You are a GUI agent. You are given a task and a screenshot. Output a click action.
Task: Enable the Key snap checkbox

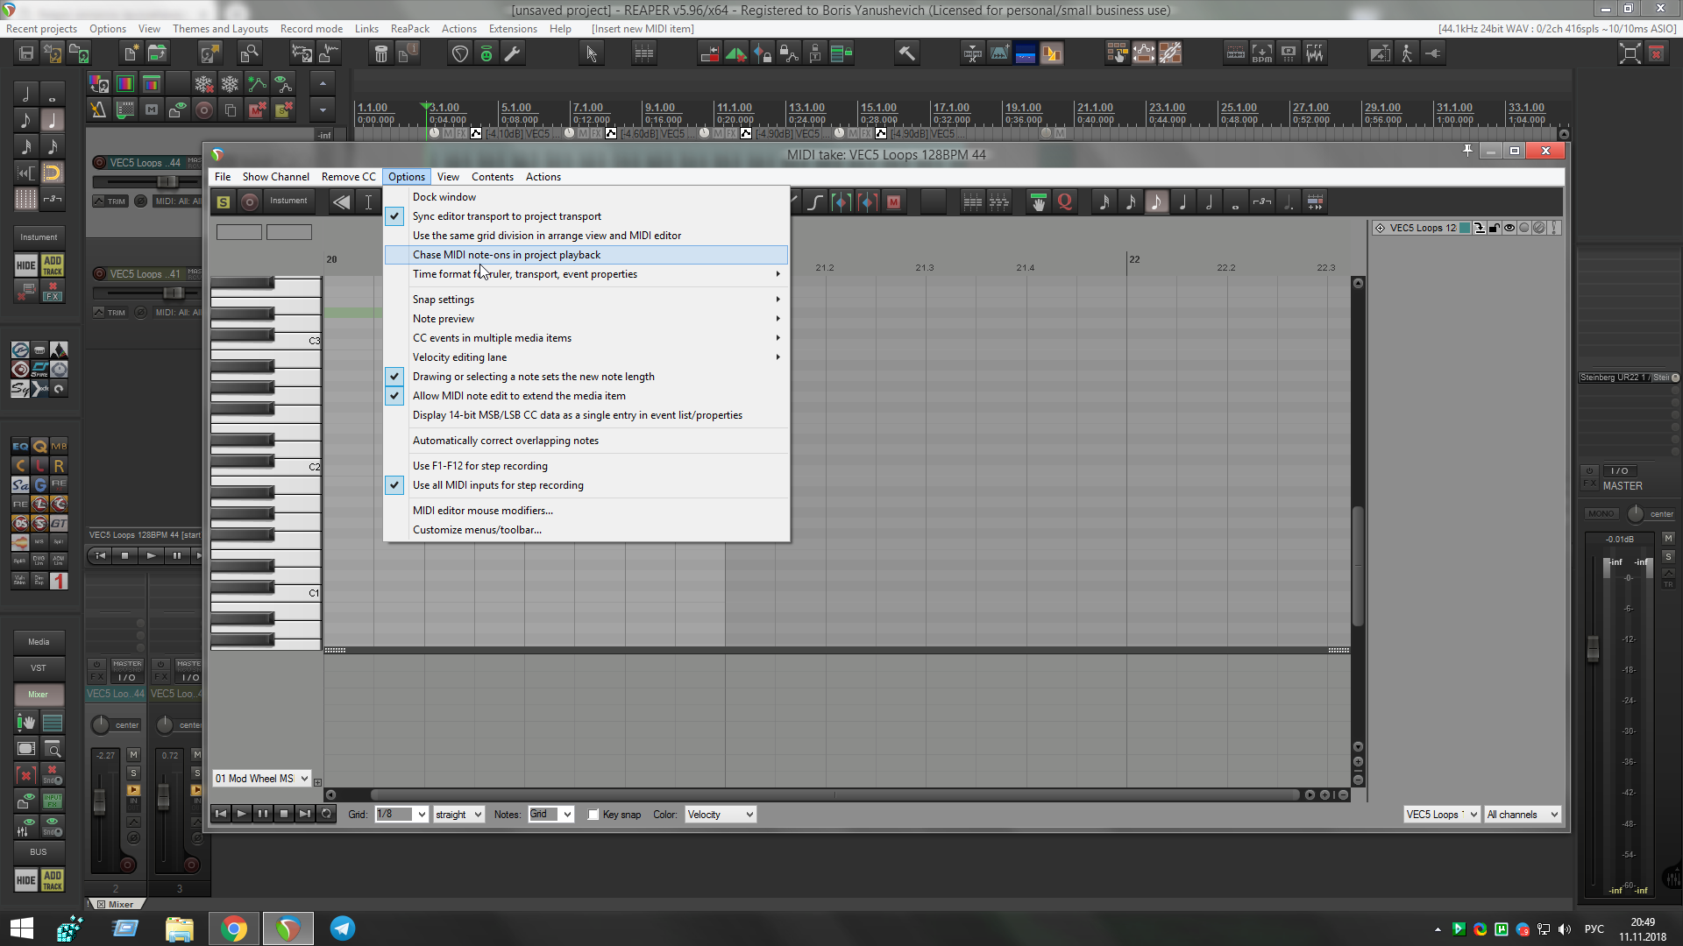(x=593, y=815)
